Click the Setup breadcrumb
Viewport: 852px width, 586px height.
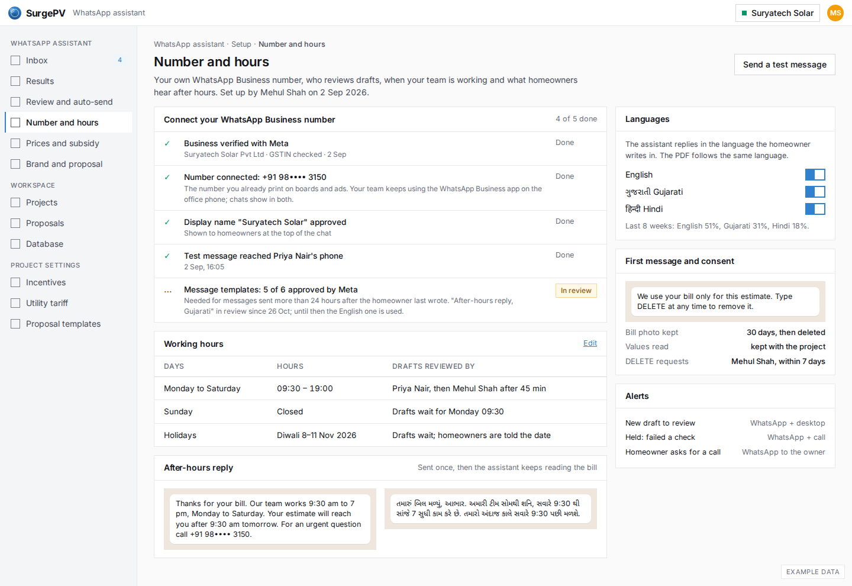tap(241, 44)
